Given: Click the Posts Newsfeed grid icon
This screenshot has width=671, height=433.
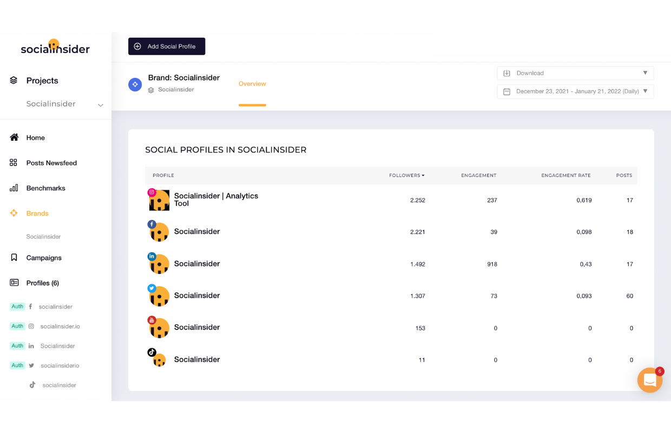Looking at the screenshot, I should pyautogui.click(x=14, y=162).
